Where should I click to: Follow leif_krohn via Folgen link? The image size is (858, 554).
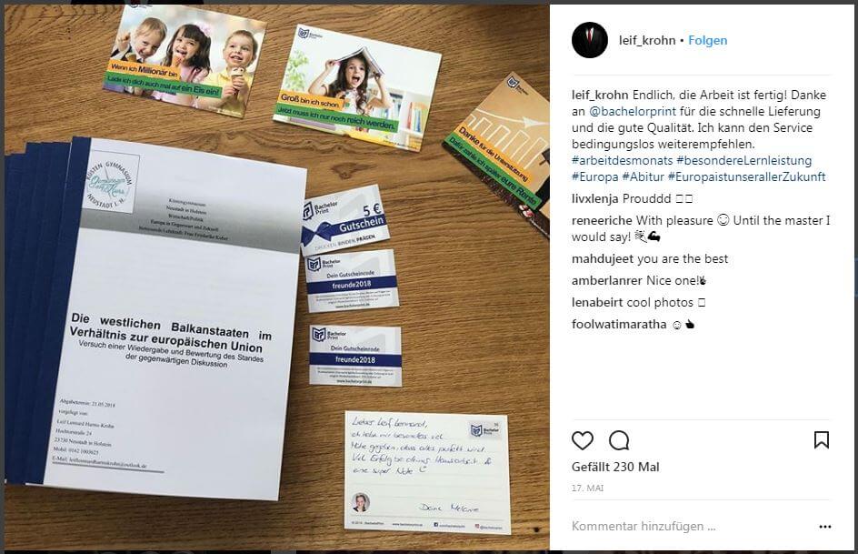[x=707, y=41]
